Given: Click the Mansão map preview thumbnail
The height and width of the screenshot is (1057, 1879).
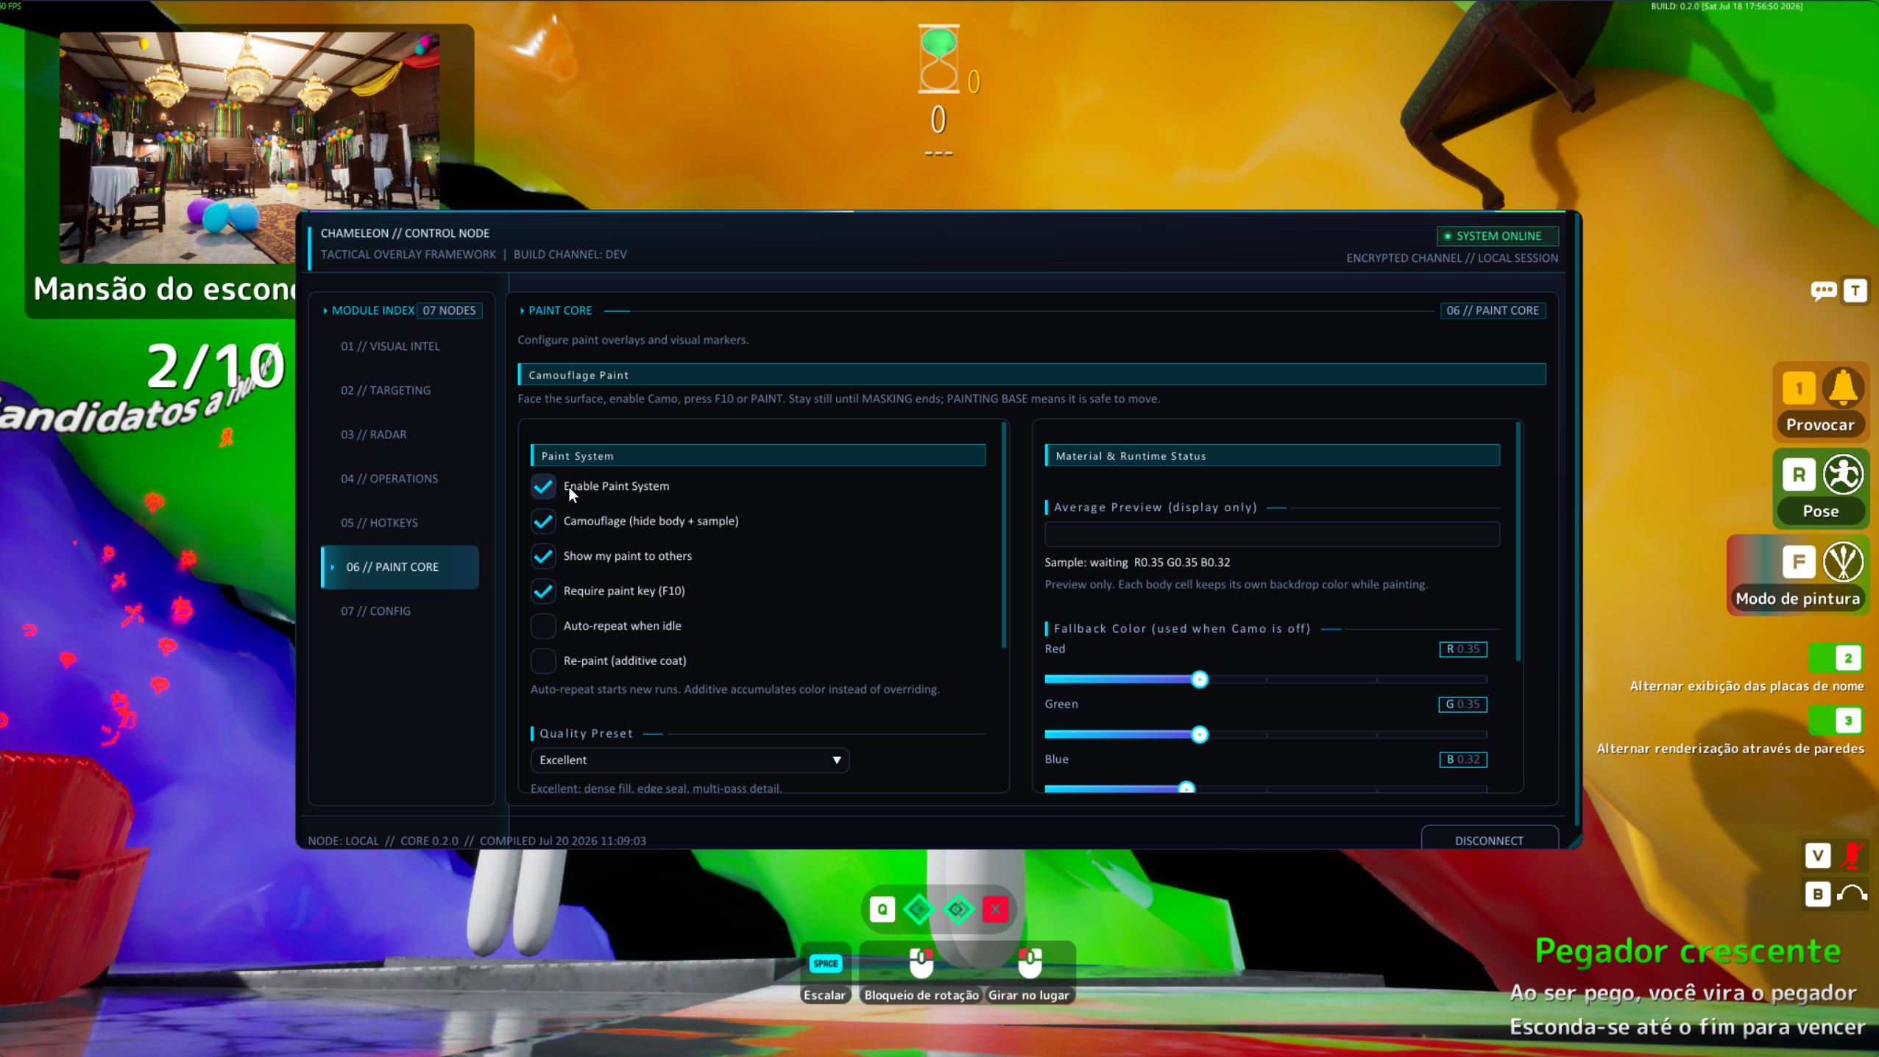Looking at the screenshot, I should pos(250,147).
